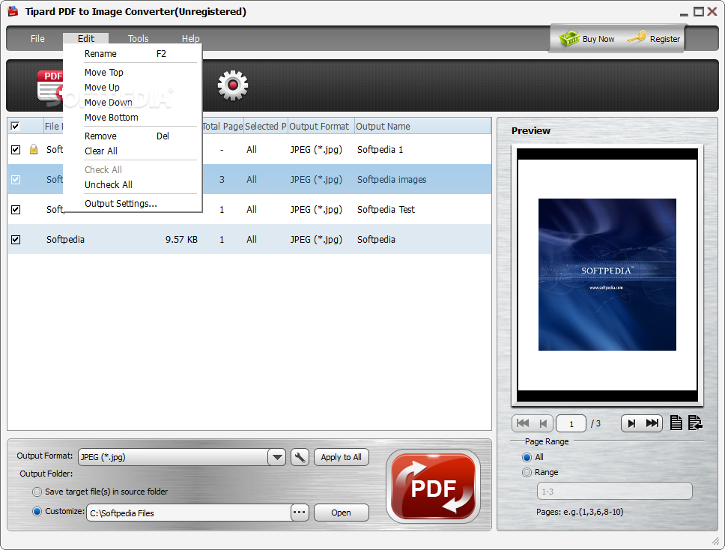Click the lock icon on first row
The image size is (725, 550).
click(x=34, y=149)
